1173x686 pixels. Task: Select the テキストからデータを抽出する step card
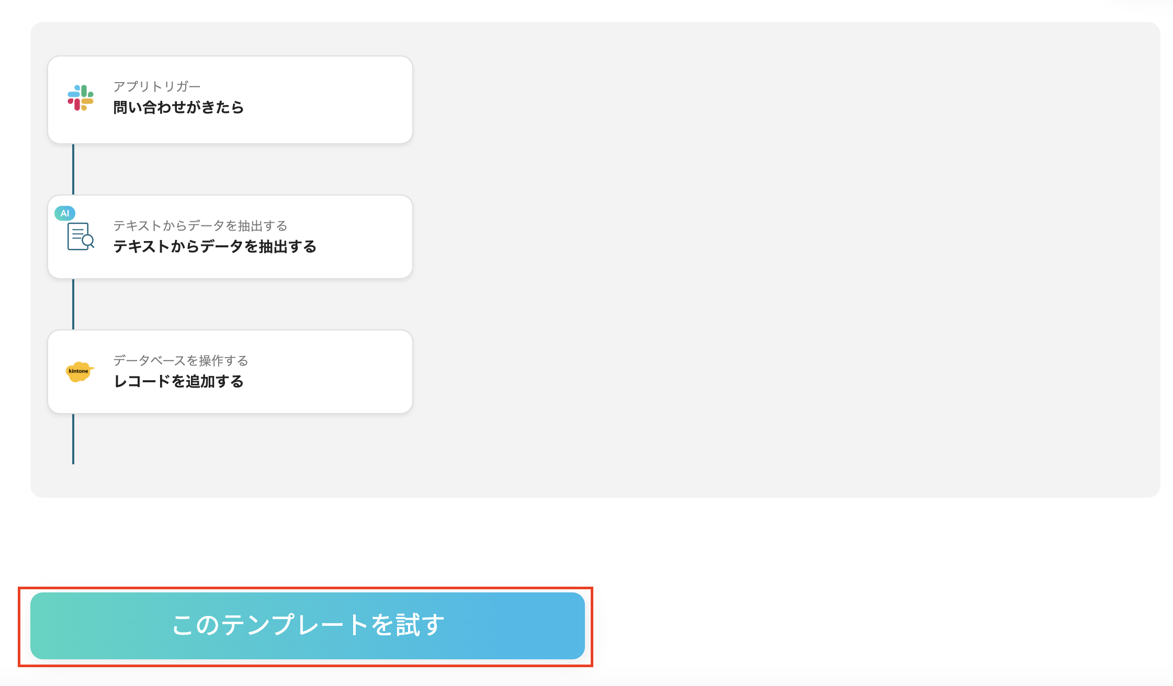[230, 236]
